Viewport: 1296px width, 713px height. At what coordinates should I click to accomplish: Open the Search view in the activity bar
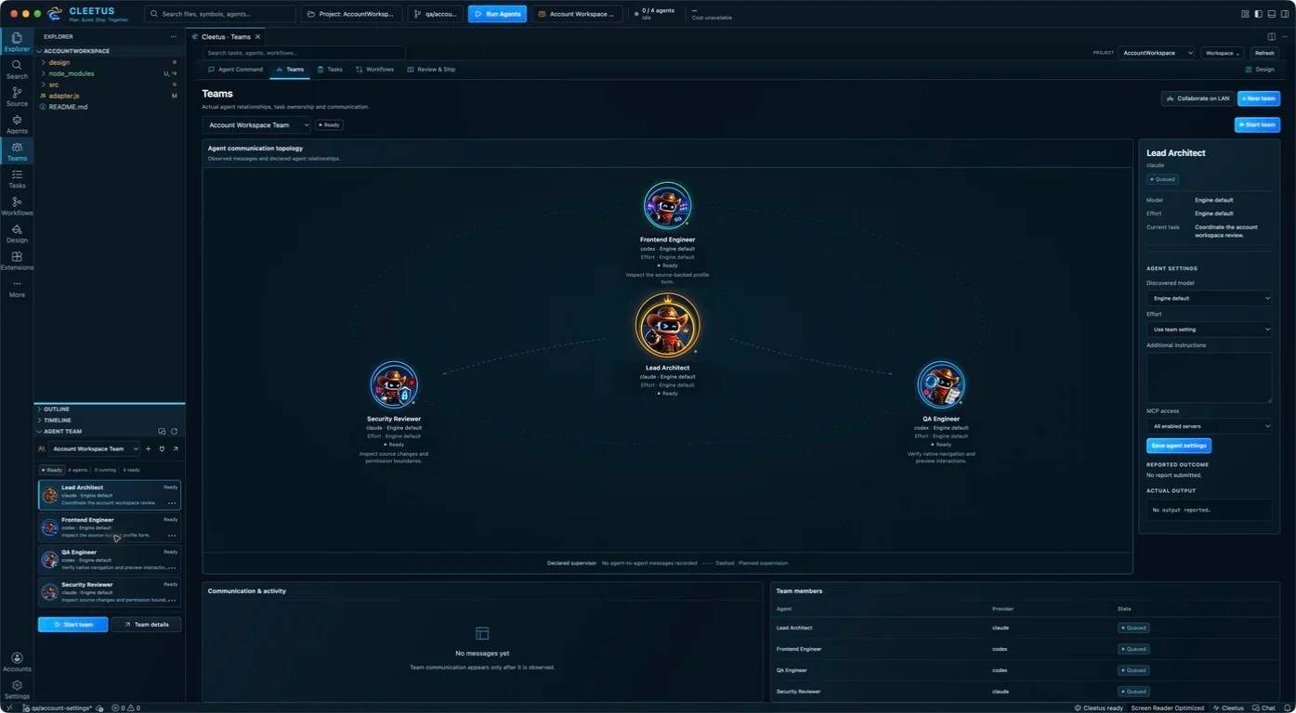point(17,70)
